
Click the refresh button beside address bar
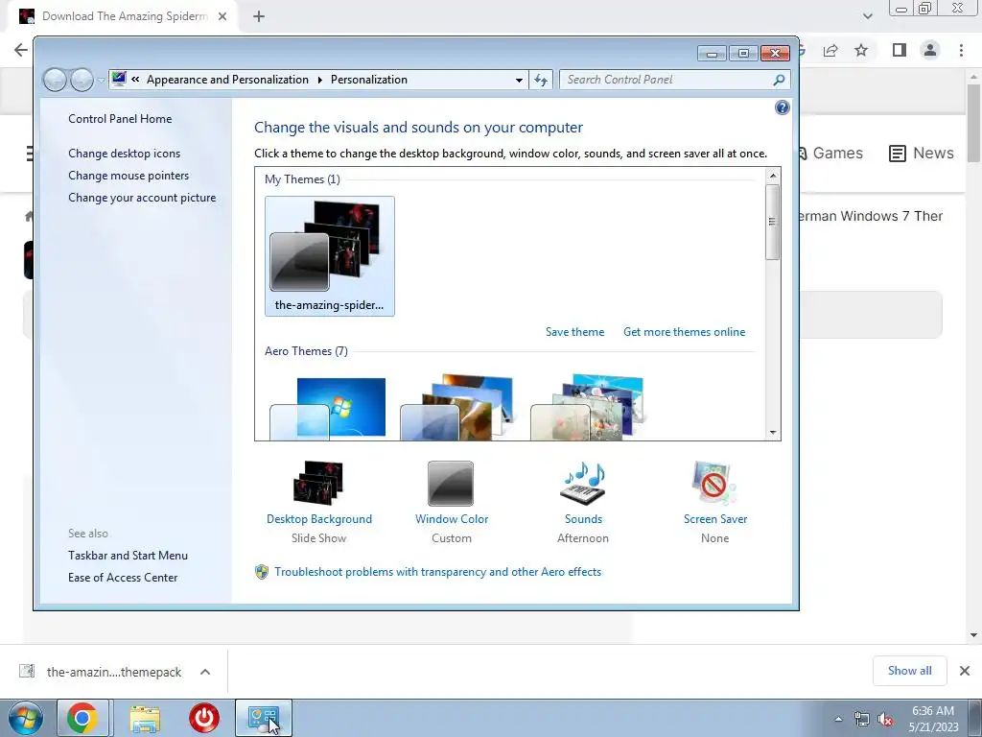541,80
